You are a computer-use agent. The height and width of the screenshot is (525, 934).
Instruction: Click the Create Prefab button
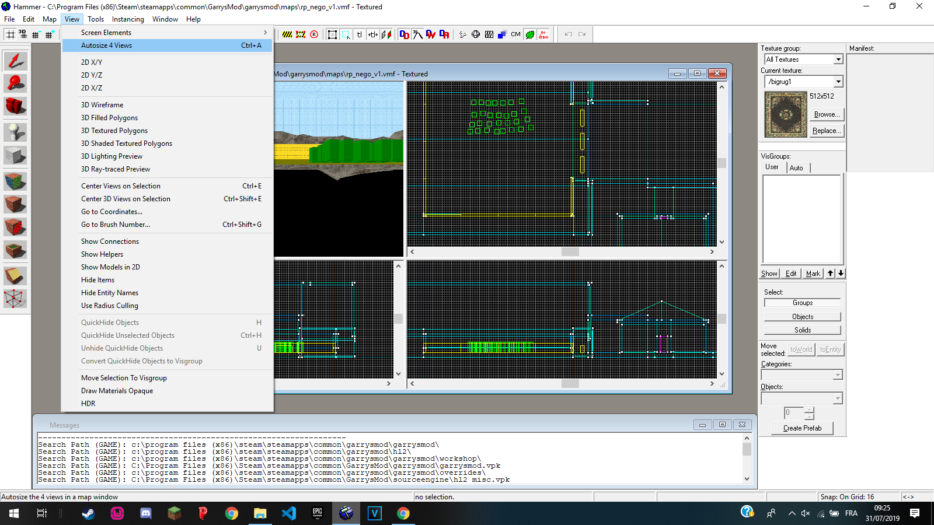pyautogui.click(x=803, y=428)
